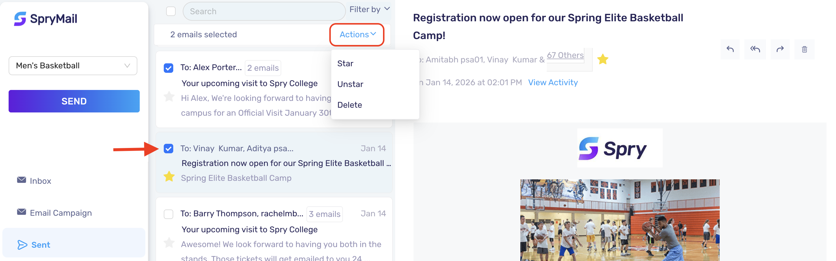Tick the select-all checkbox beside Search
836x261 pixels.
pos(171,11)
